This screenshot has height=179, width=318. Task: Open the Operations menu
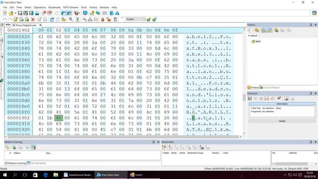[40, 7]
